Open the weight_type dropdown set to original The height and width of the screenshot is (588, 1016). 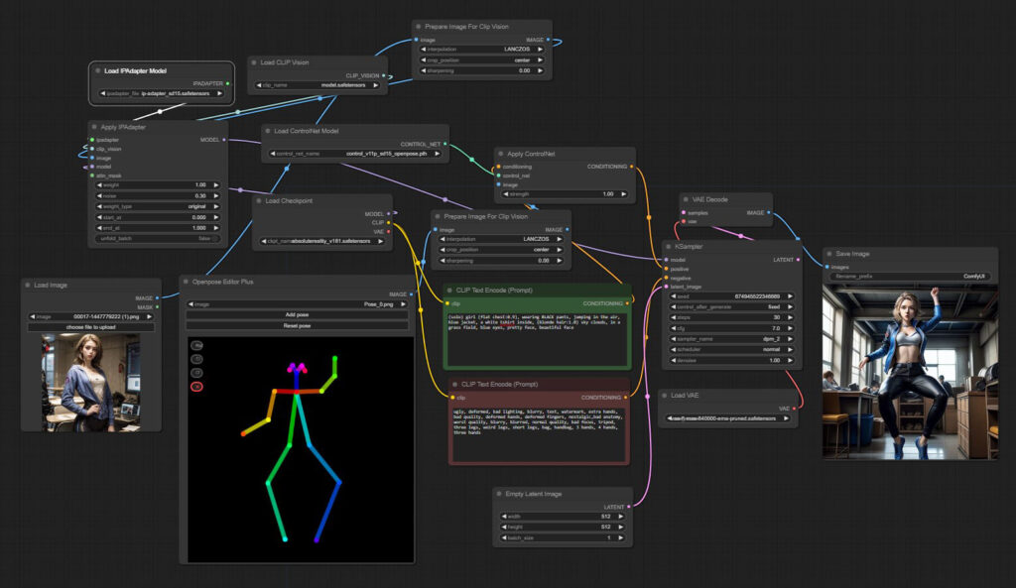tap(158, 206)
